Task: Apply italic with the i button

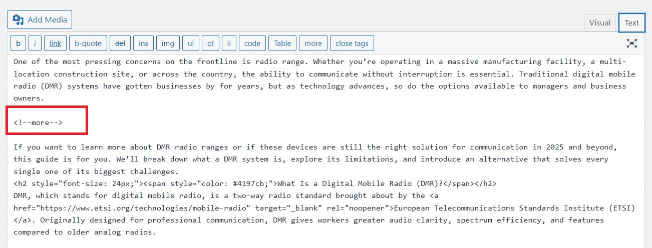Action: pos(35,43)
